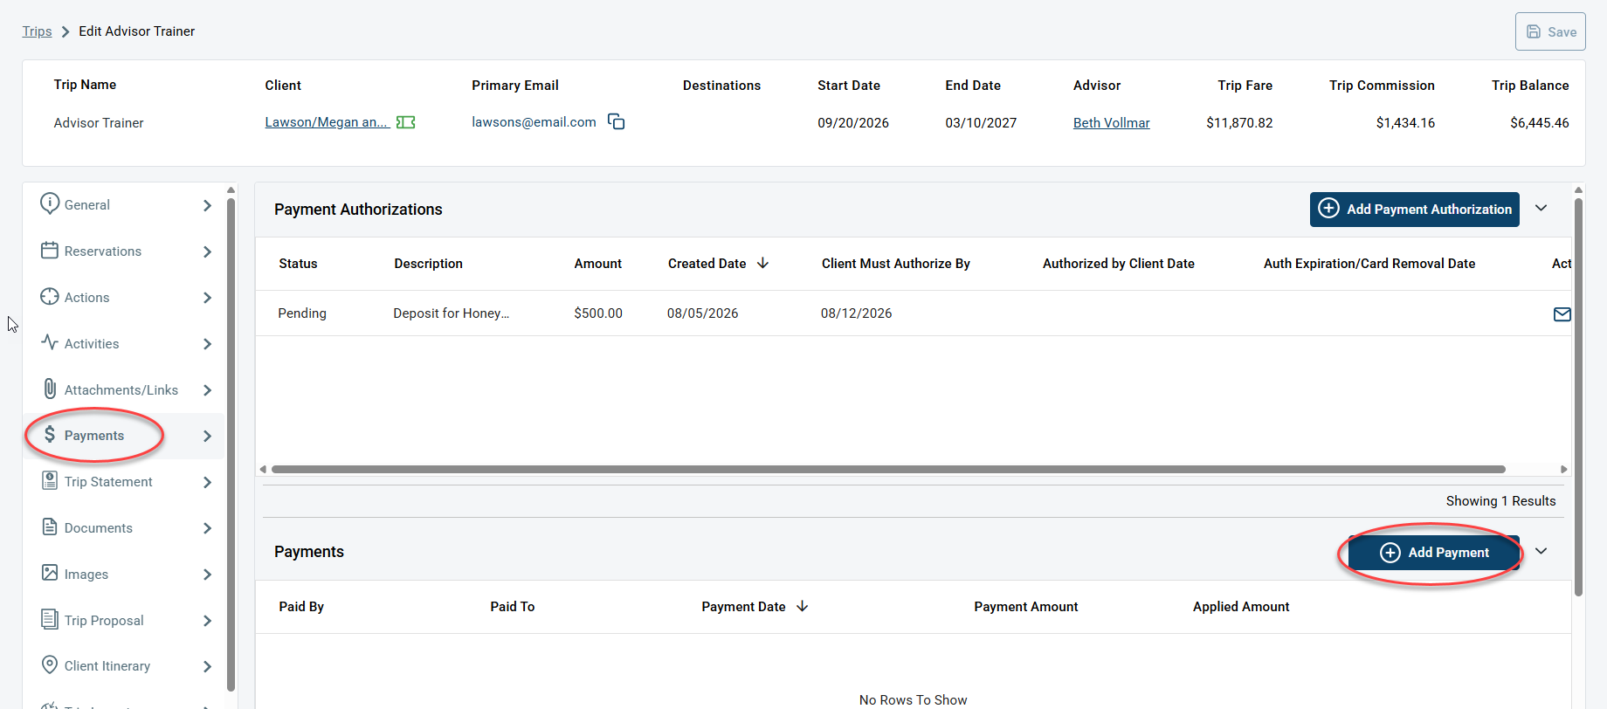Image resolution: width=1607 pixels, height=709 pixels.
Task: Go back via the Trips breadcrumb link
Action: pos(37,31)
